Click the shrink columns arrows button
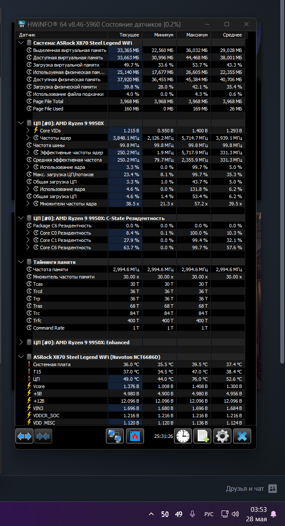Screen dimensions: 285x526 pyautogui.click(x=43, y=436)
